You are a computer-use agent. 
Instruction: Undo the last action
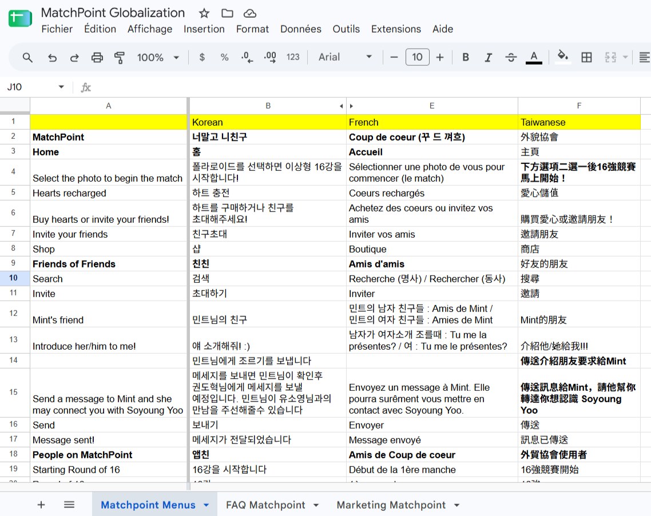point(52,57)
